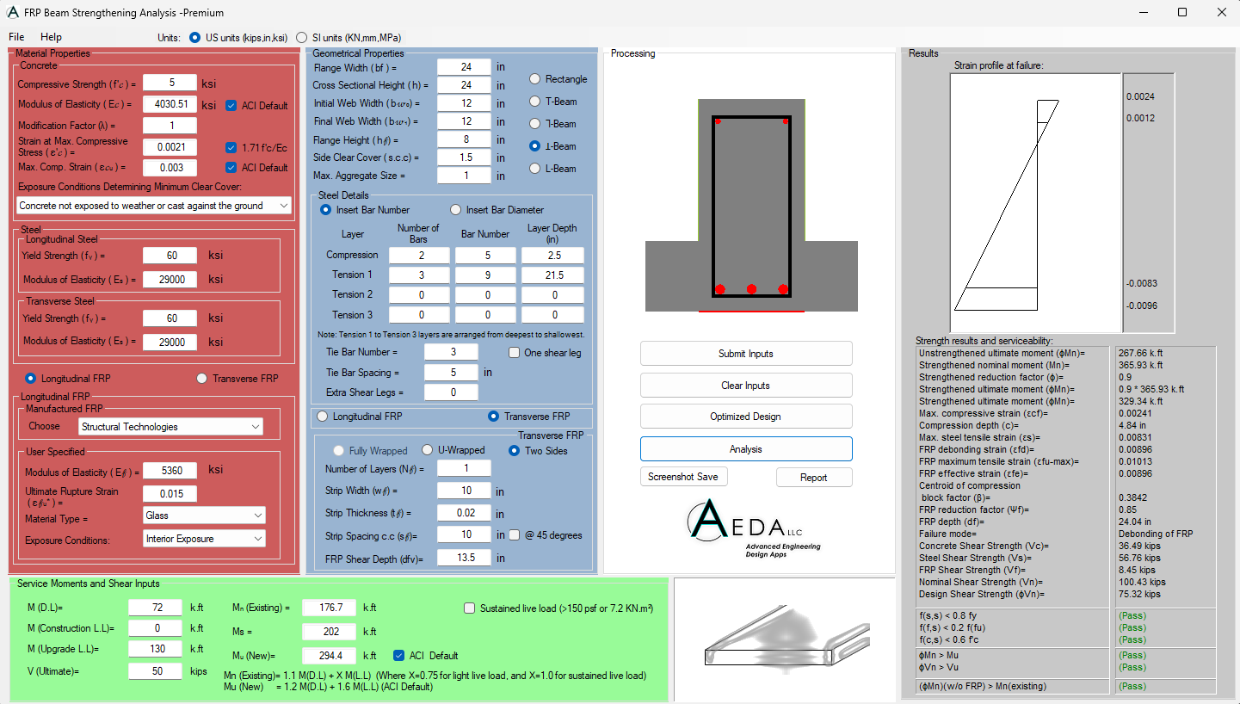Choose the L-Beam section type
The image size is (1240, 704).
pos(534,169)
